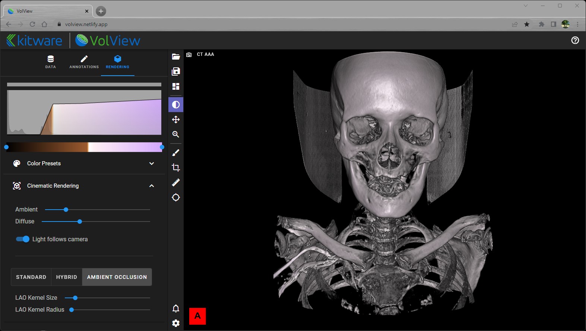Click the Color Presets palette icon
Image resolution: width=586 pixels, height=331 pixels.
[17, 163]
